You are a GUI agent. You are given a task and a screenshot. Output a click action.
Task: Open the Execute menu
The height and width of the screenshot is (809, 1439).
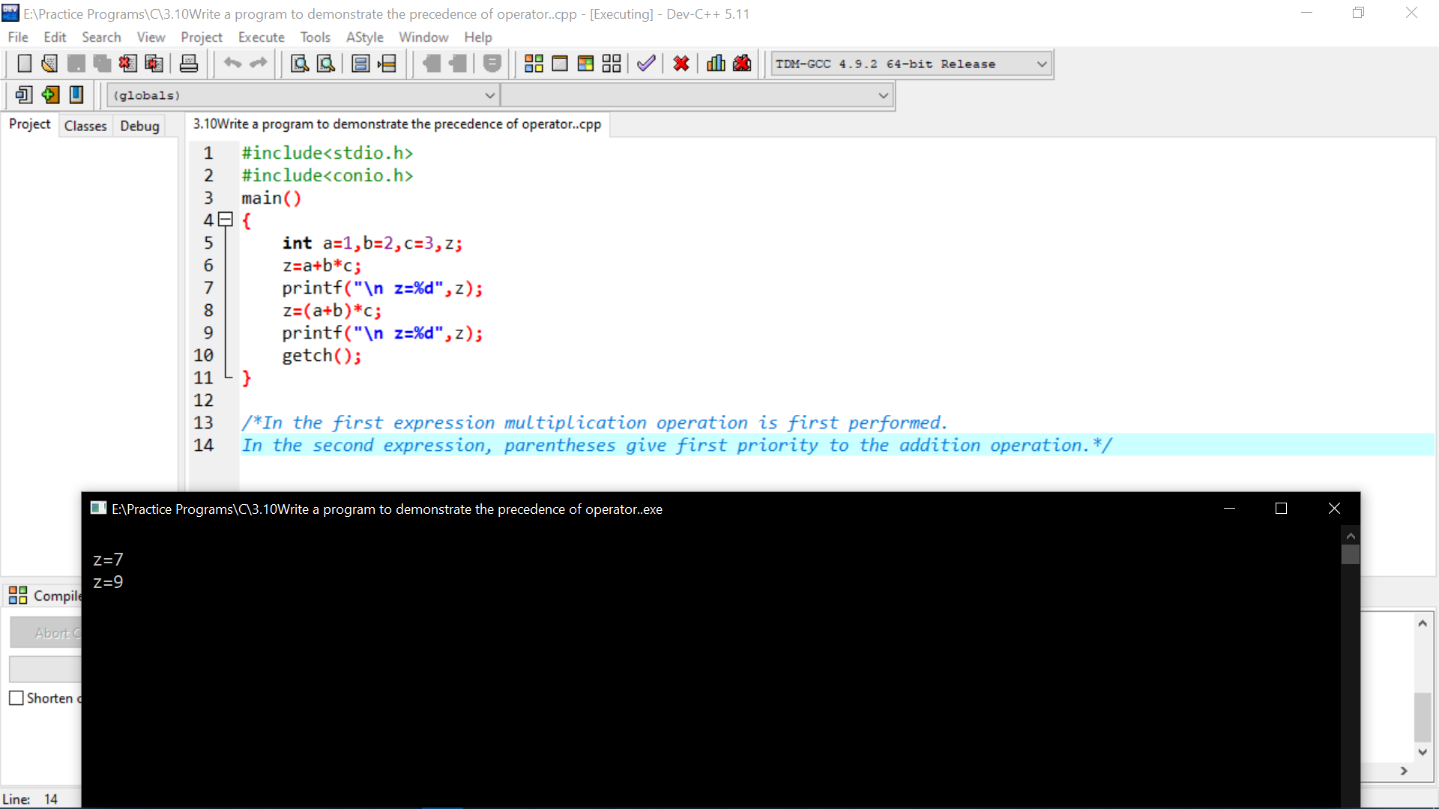pos(261,37)
